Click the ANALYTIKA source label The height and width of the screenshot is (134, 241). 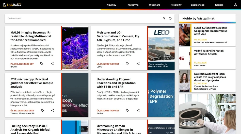coord(200,65)
